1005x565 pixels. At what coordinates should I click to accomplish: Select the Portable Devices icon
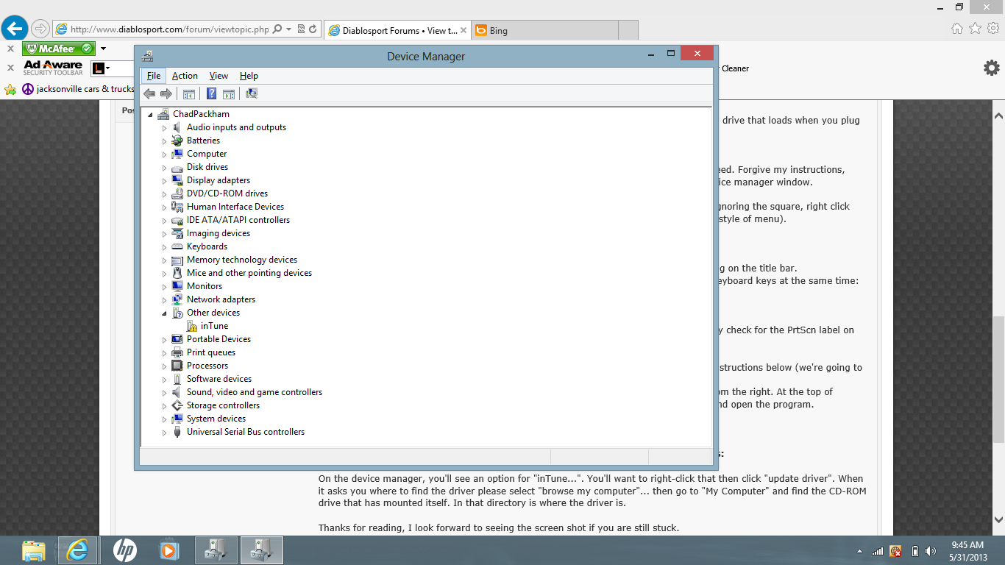coord(177,339)
